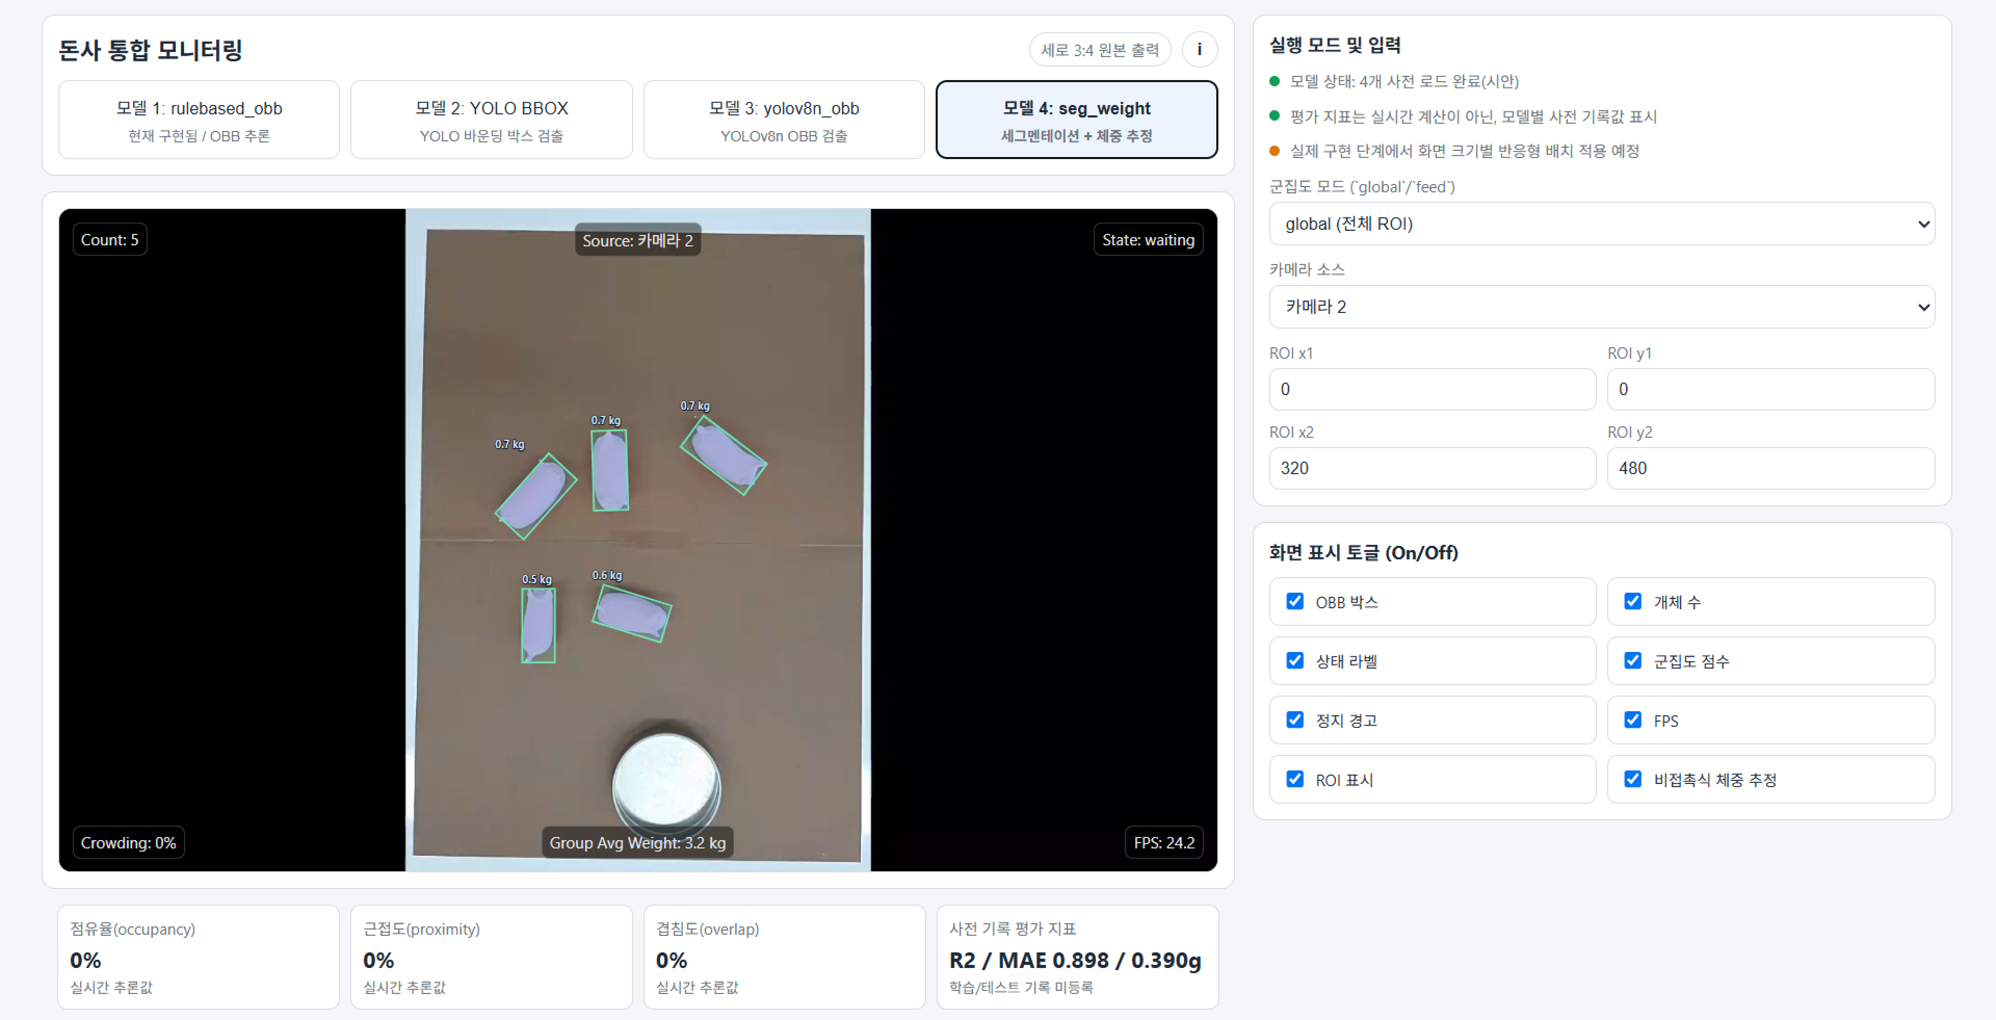Select the 모델 3: yolov8n_obb tab
This screenshot has height=1020, width=1996.
click(783, 120)
